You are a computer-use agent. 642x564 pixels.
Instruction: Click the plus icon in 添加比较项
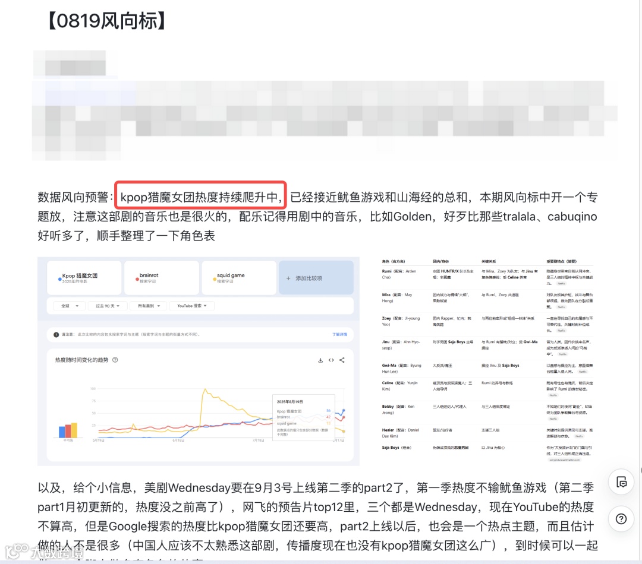tap(288, 278)
